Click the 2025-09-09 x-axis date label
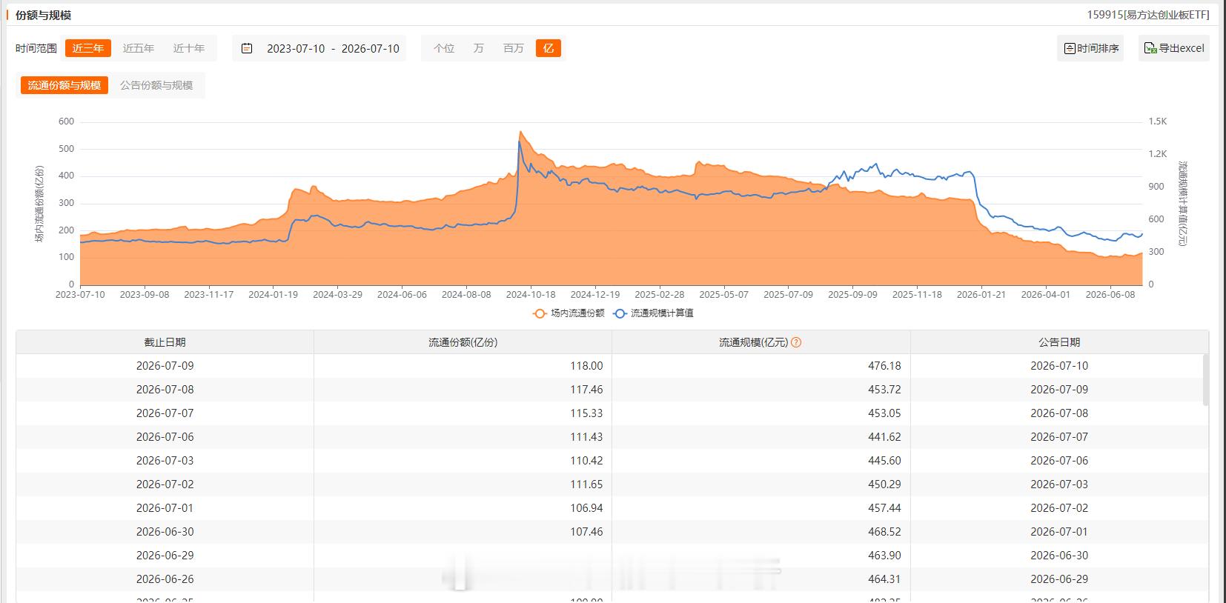 [852, 295]
